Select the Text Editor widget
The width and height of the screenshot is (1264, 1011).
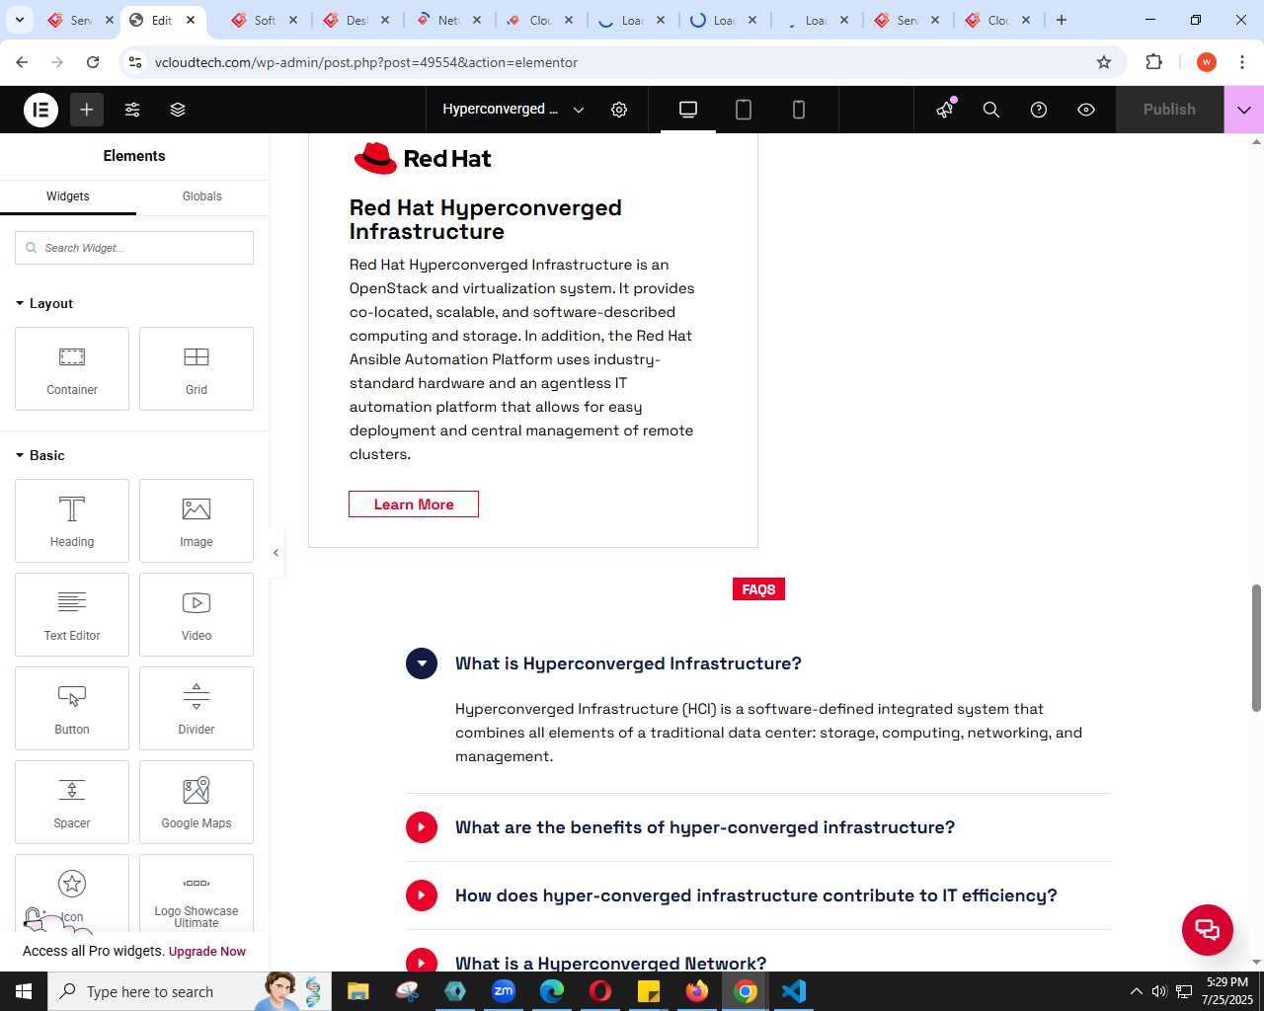(x=72, y=614)
